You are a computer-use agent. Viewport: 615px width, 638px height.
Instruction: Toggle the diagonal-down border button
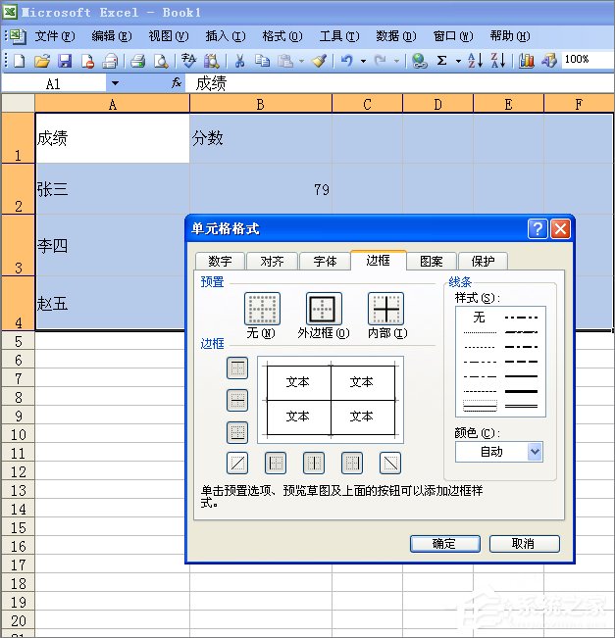coord(390,463)
